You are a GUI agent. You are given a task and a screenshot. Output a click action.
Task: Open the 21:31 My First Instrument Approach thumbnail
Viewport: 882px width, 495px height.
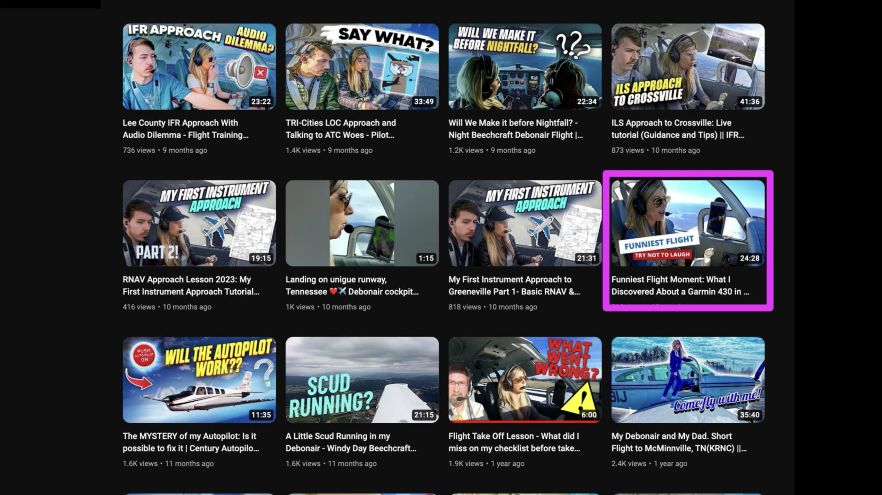(525, 223)
